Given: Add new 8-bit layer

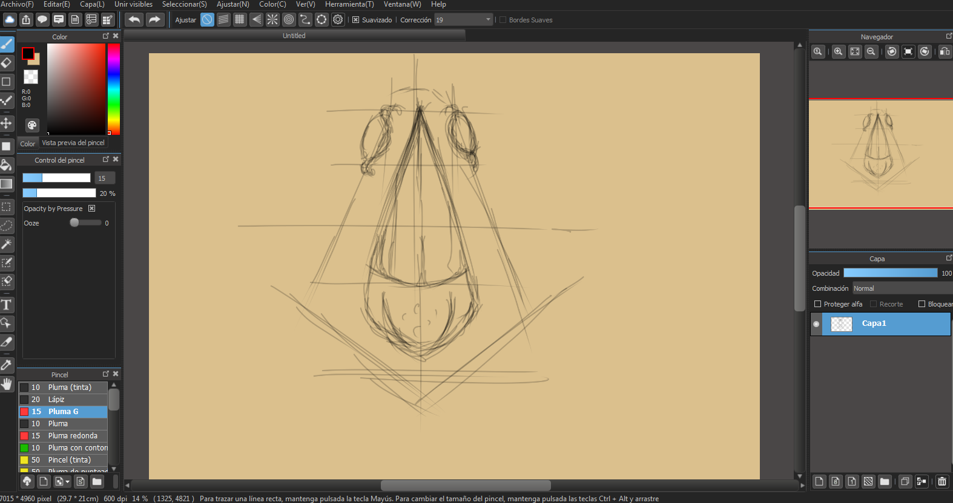Looking at the screenshot, I should [836, 482].
